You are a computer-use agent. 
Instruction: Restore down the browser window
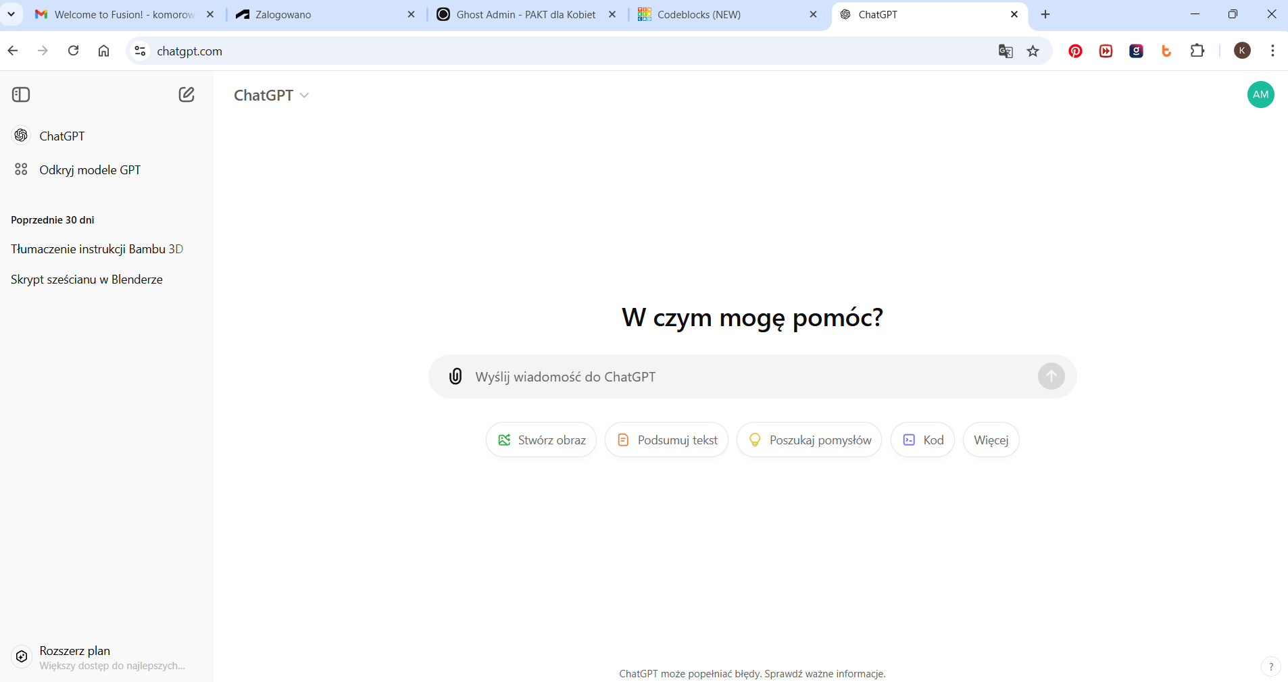pyautogui.click(x=1233, y=14)
